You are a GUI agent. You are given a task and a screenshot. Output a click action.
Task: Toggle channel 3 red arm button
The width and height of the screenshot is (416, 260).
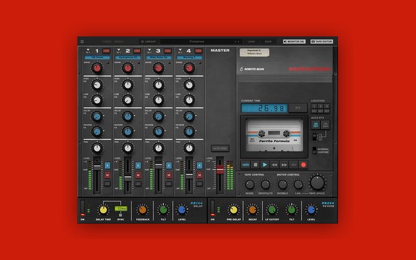(x=168, y=51)
